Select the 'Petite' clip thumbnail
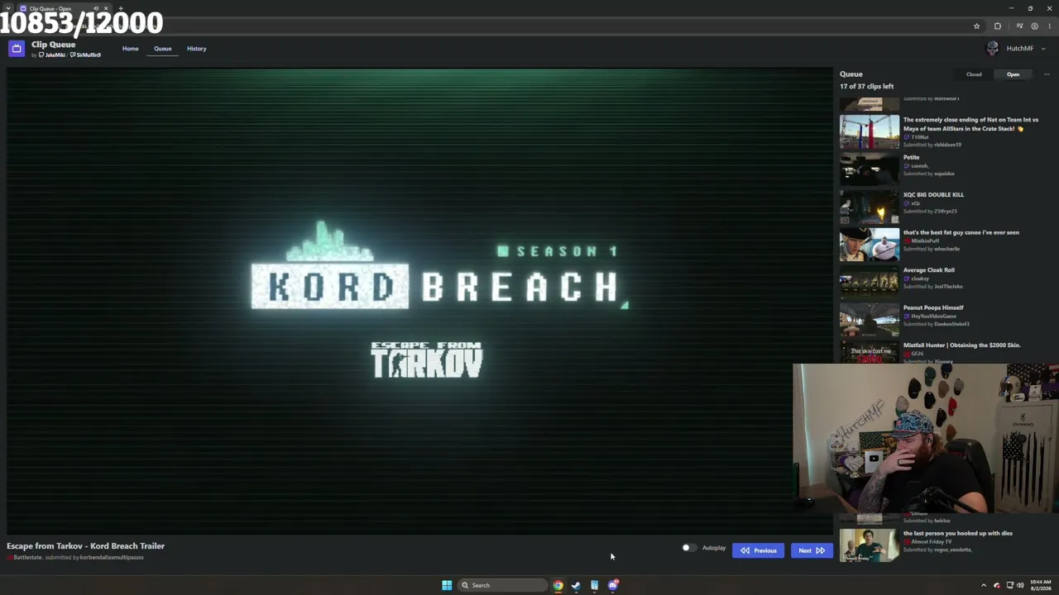The width and height of the screenshot is (1059, 595). [870, 170]
